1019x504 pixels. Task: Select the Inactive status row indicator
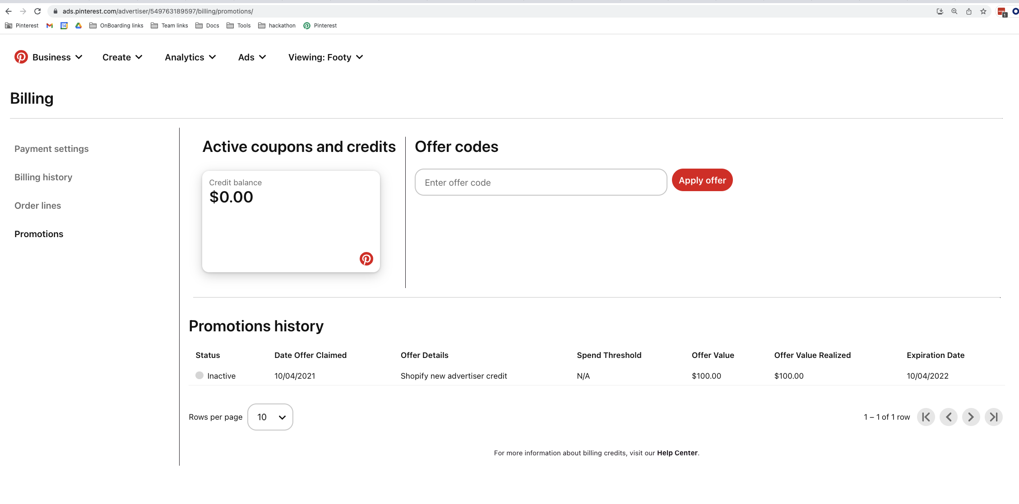click(199, 376)
